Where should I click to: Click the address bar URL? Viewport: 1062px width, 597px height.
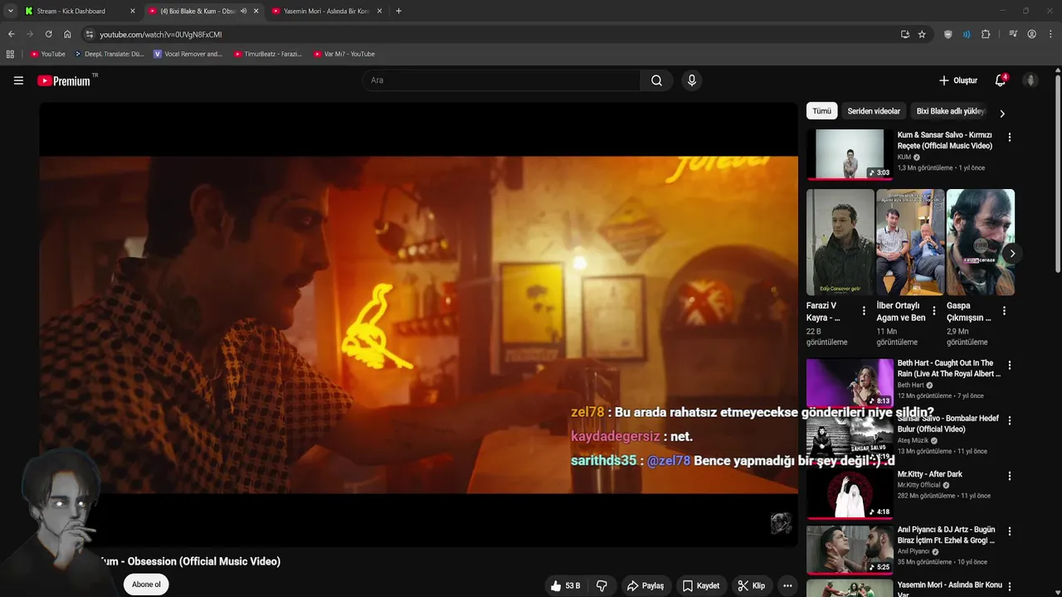161,35
